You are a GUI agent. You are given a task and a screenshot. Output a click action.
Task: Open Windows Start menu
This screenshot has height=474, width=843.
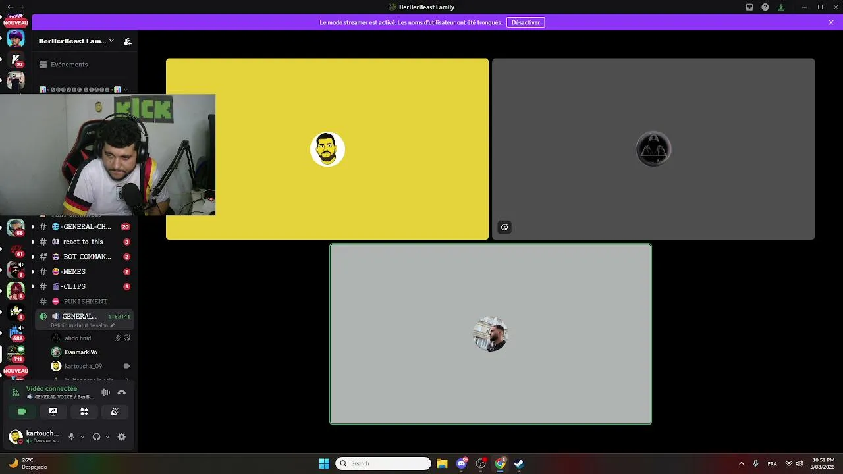324,463
